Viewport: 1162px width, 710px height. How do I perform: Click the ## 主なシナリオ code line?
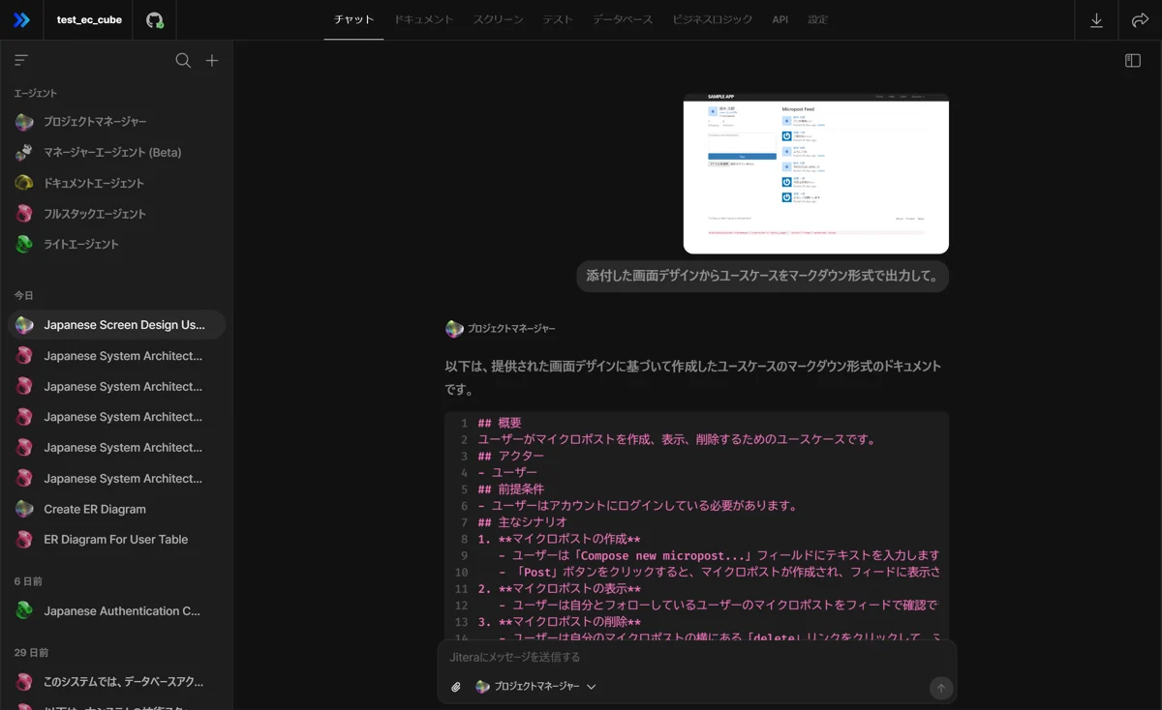point(522,521)
